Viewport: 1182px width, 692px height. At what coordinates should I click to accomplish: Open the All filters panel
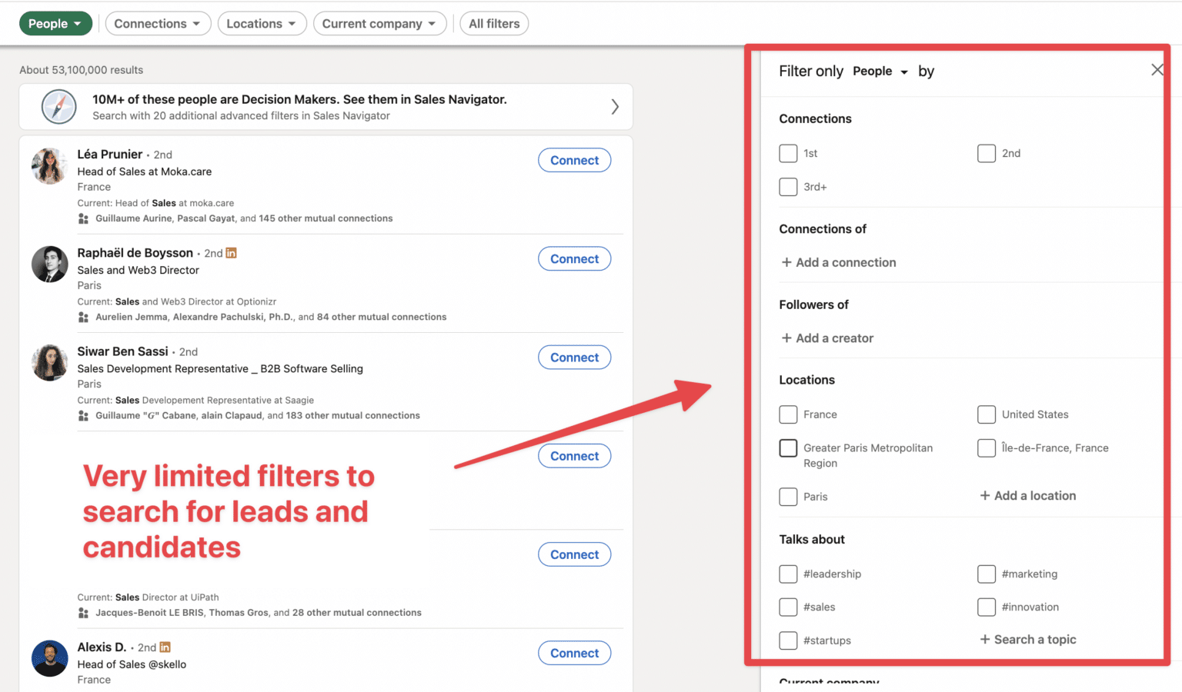click(x=494, y=23)
